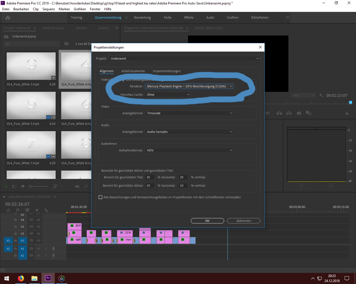Open File Explorer from taskbar

(34, 278)
